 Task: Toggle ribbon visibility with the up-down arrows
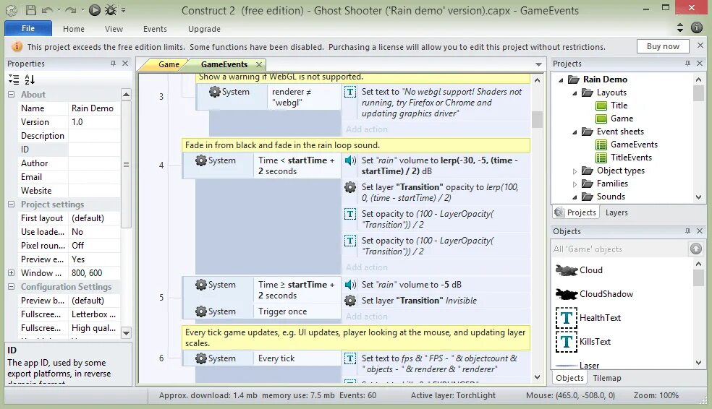[679, 27]
